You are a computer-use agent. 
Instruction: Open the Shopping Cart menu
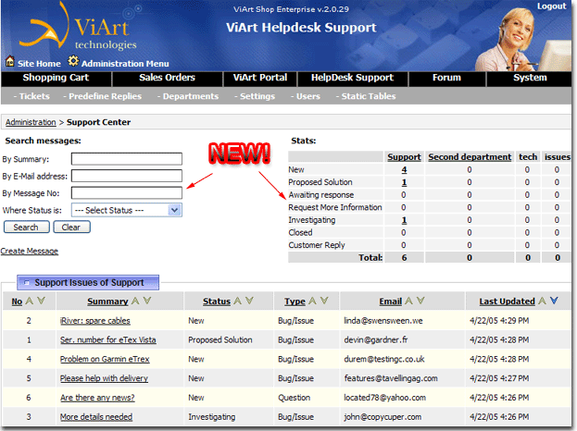pyautogui.click(x=56, y=78)
